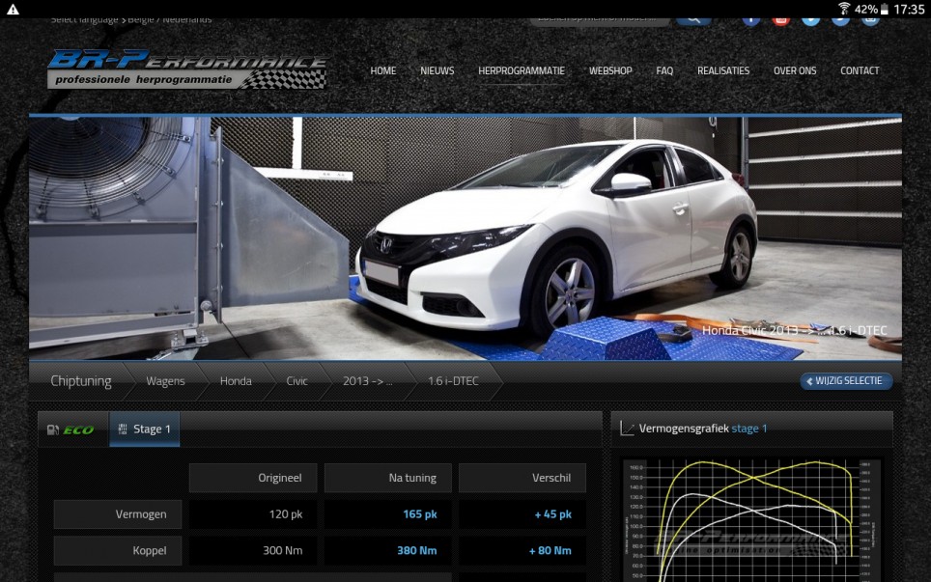Open the FAQ menu item
Viewport: 931px width, 582px height.
664,70
